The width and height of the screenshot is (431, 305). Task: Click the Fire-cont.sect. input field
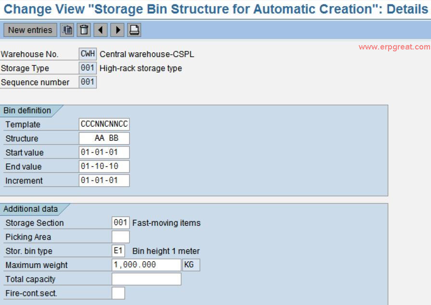coord(118,293)
